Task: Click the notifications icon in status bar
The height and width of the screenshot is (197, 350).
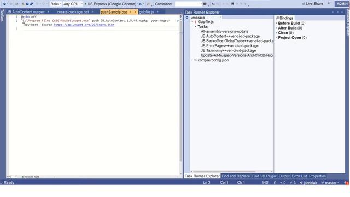Action: [346, 183]
